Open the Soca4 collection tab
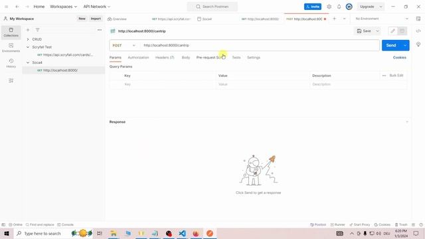 205,19
